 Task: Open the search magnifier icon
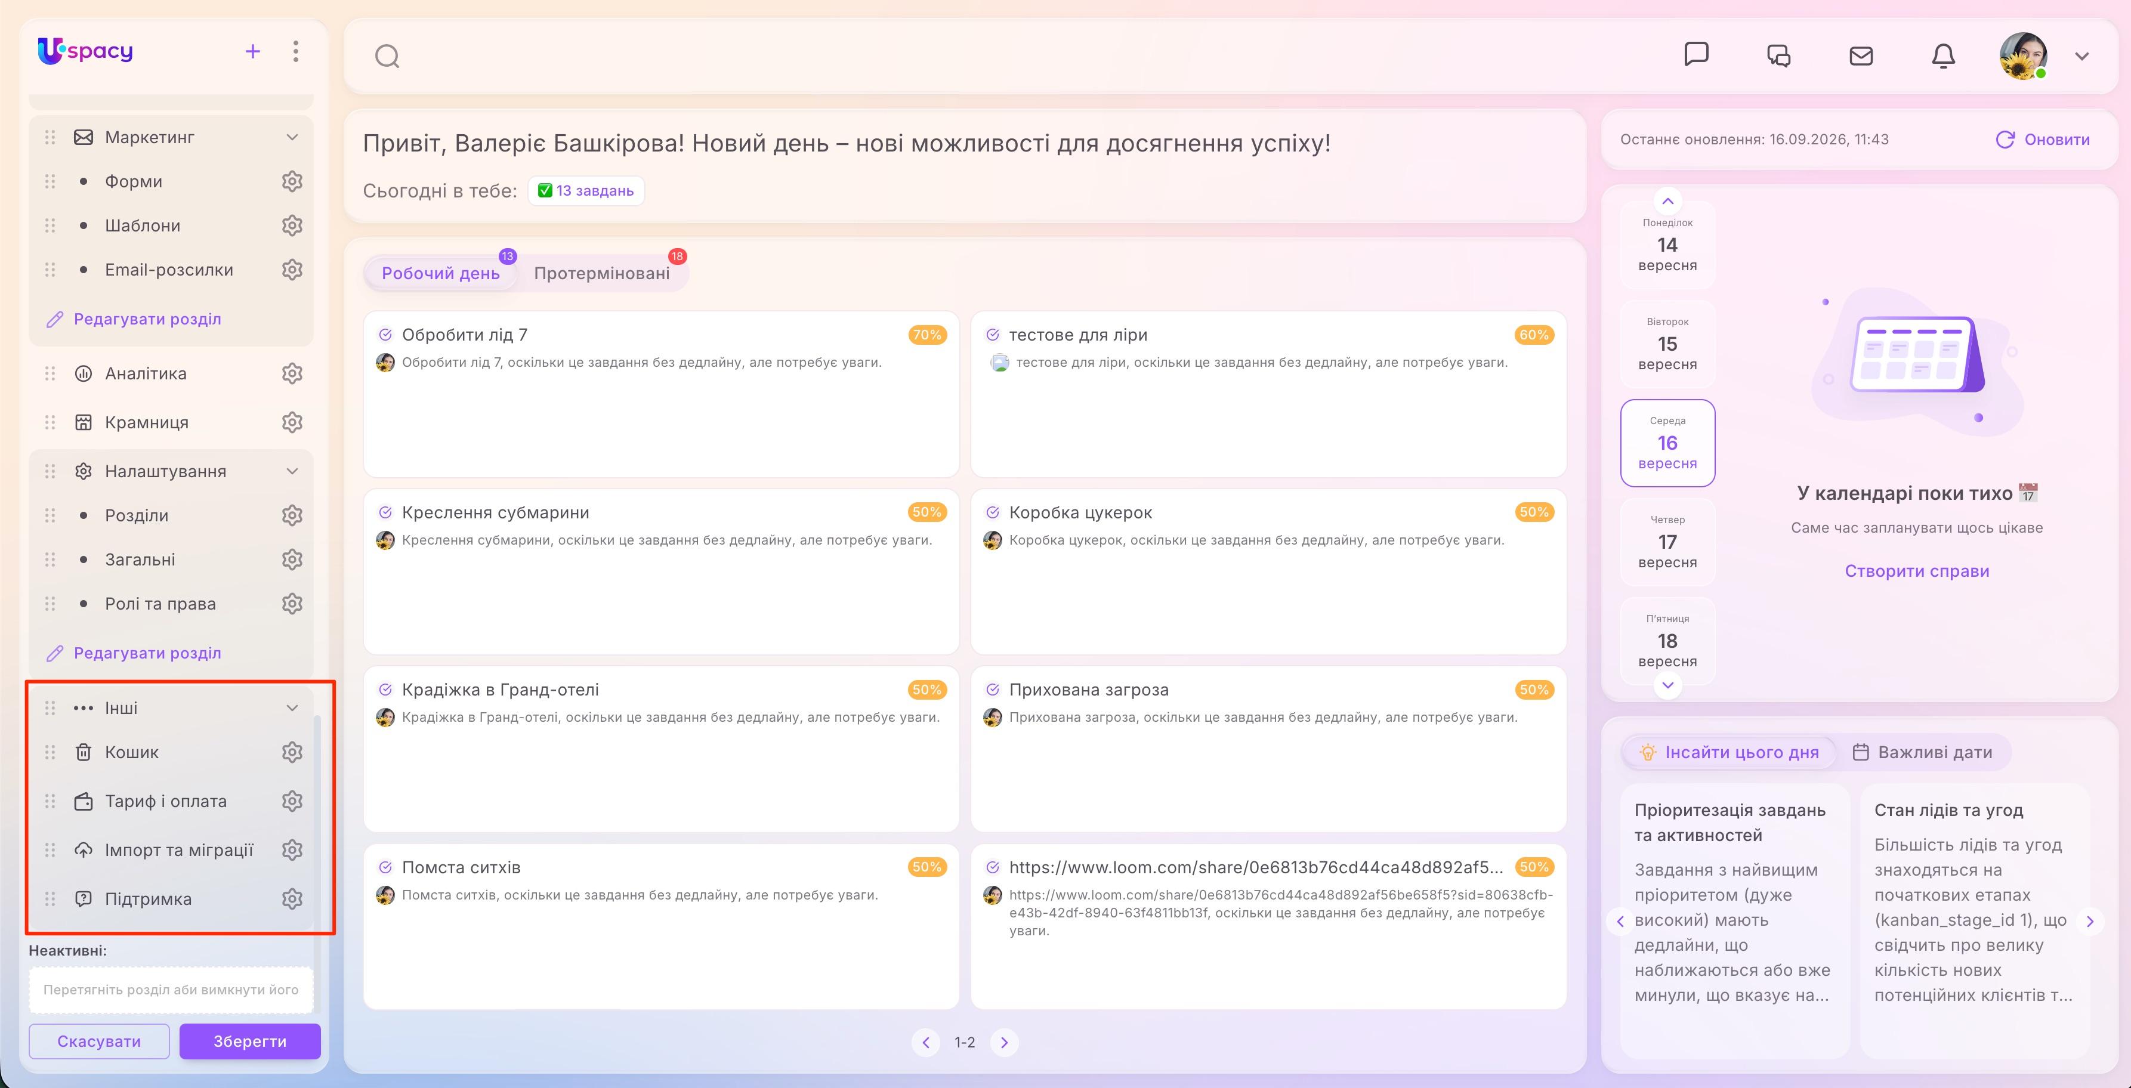[387, 56]
